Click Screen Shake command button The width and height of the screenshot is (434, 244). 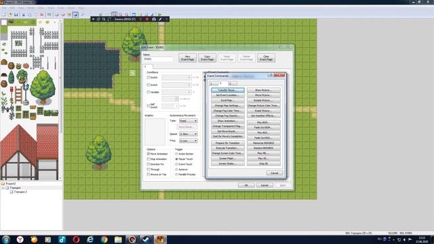click(228, 164)
